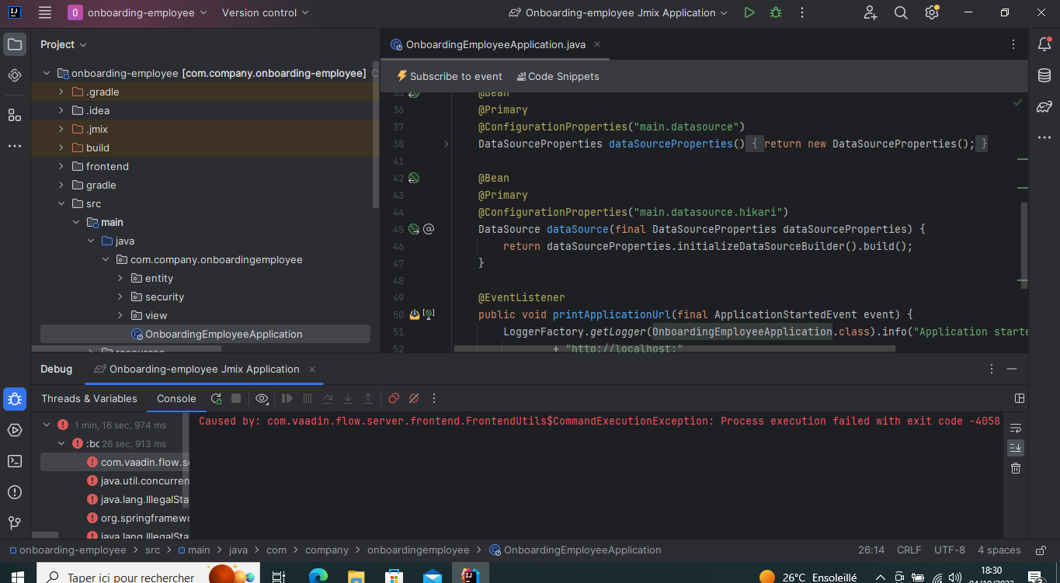Open Microsoft Edge from taskbar
The width and height of the screenshot is (1060, 583).
(x=318, y=576)
